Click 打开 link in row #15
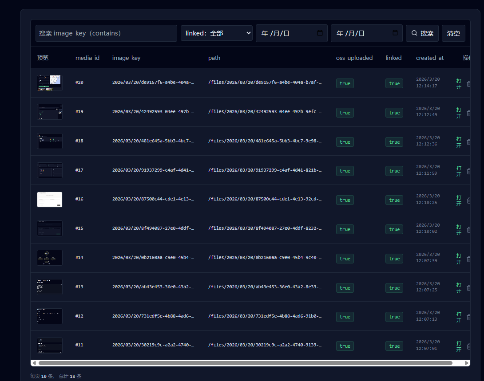The width and height of the screenshot is (484, 381). pyautogui.click(x=459, y=230)
